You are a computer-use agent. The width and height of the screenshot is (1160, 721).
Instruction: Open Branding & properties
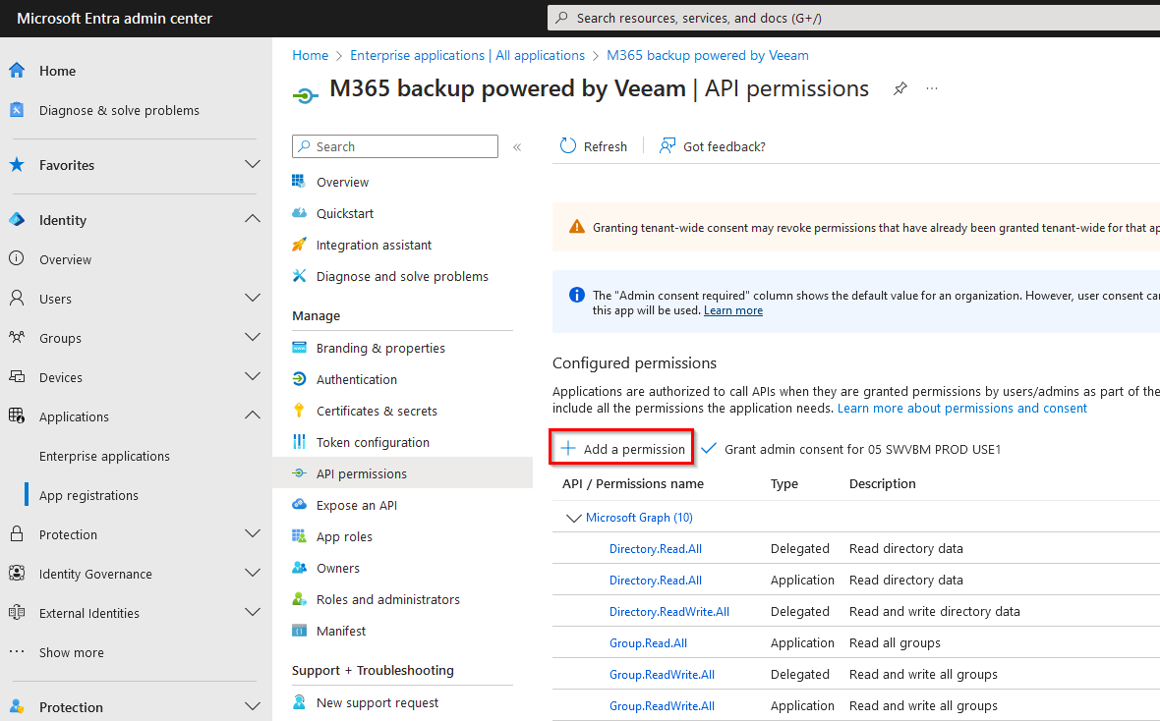380,348
